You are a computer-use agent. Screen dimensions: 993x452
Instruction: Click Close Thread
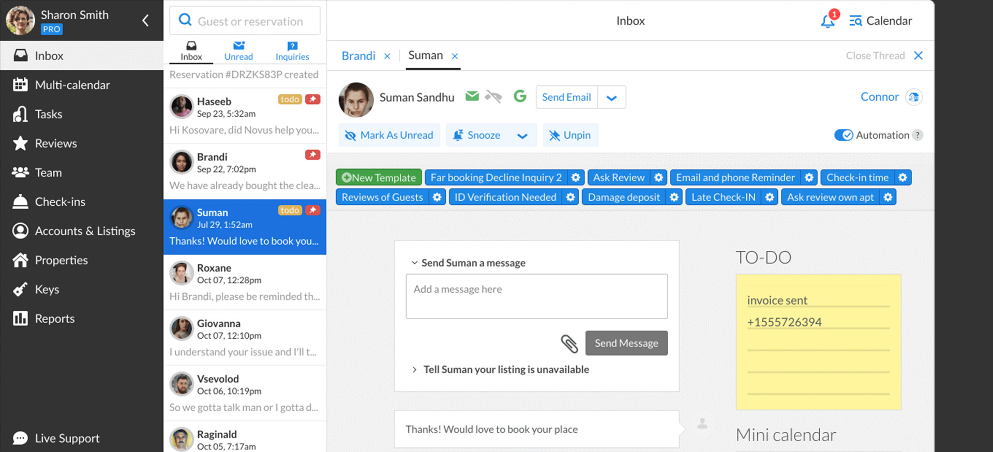(884, 55)
